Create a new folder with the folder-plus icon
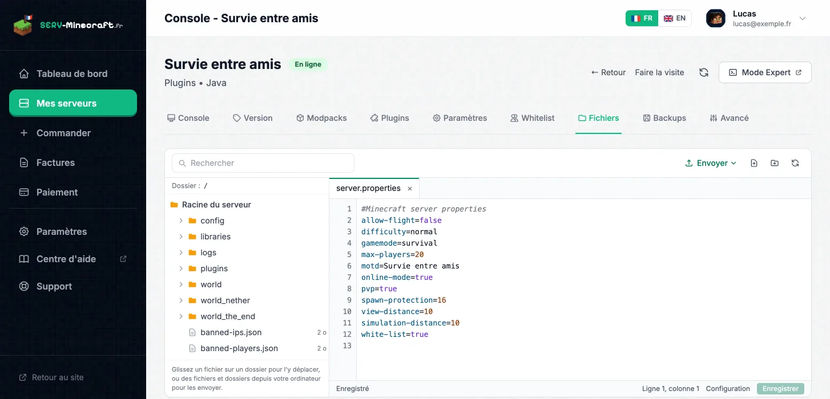The height and width of the screenshot is (399, 830). pos(775,163)
